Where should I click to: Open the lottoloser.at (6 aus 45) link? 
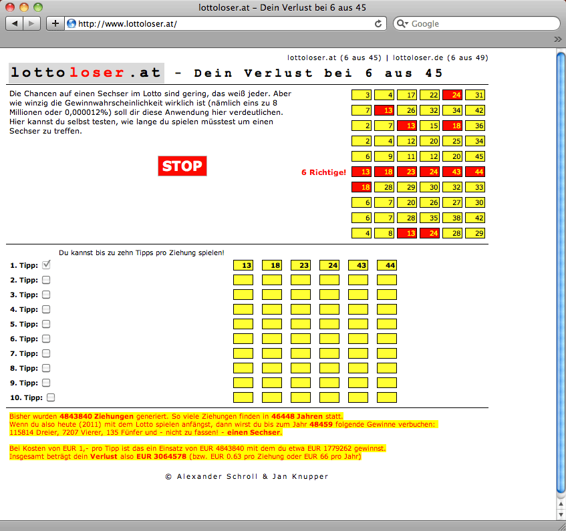[x=334, y=57]
